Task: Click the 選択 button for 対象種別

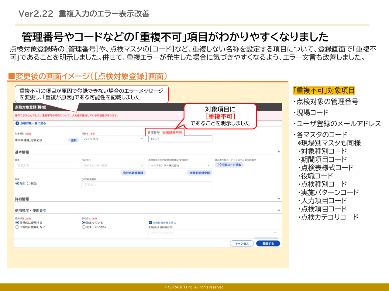Action: 74,140
